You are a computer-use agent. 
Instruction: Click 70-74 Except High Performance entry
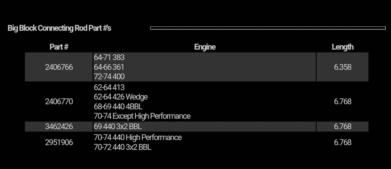(142, 116)
